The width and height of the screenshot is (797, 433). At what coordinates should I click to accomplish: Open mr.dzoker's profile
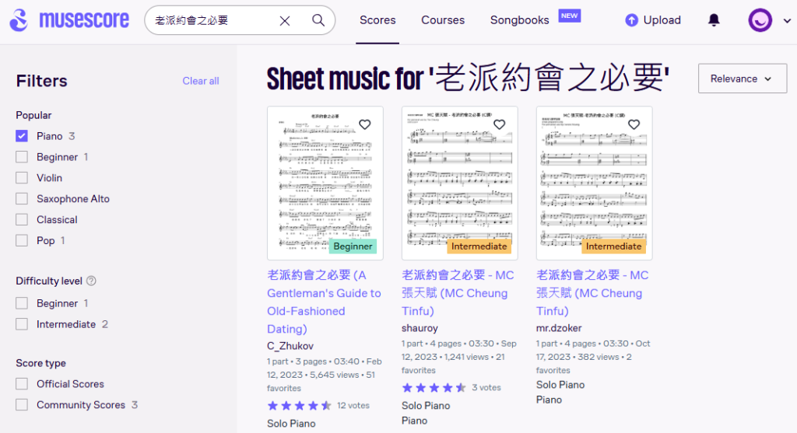[x=559, y=328]
